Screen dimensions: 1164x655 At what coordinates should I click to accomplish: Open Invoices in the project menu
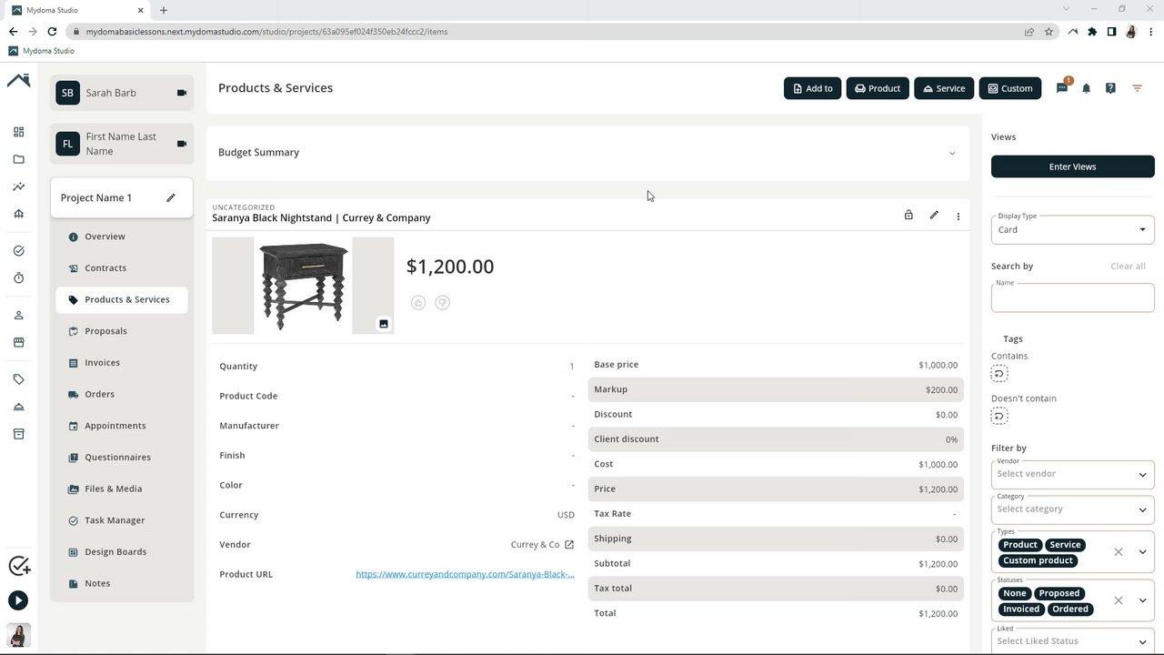point(102,363)
